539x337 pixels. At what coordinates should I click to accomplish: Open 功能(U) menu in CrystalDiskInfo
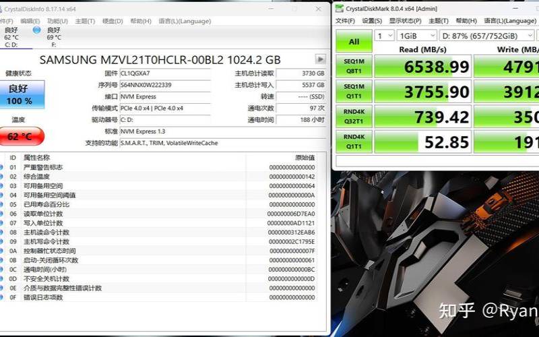(x=57, y=21)
